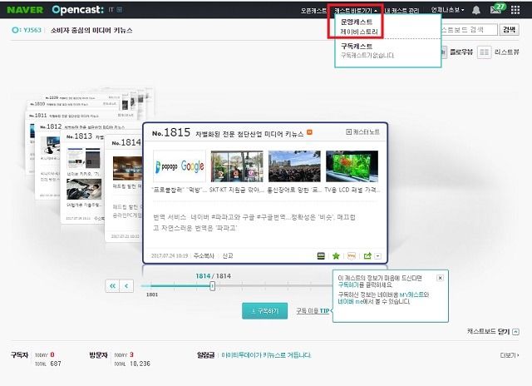Image resolution: width=532 pixels, height=386 pixels.
Task: Click 신고 to report the board
Action: coord(227,255)
